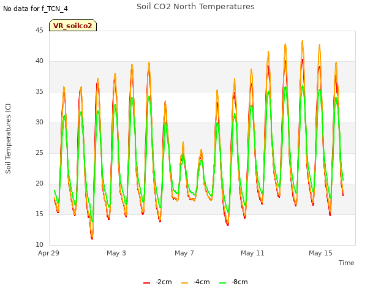392x294 pixels.
Task: Click the May 3 x-axis tick label
Action: pyautogui.click(x=116, y=253)
